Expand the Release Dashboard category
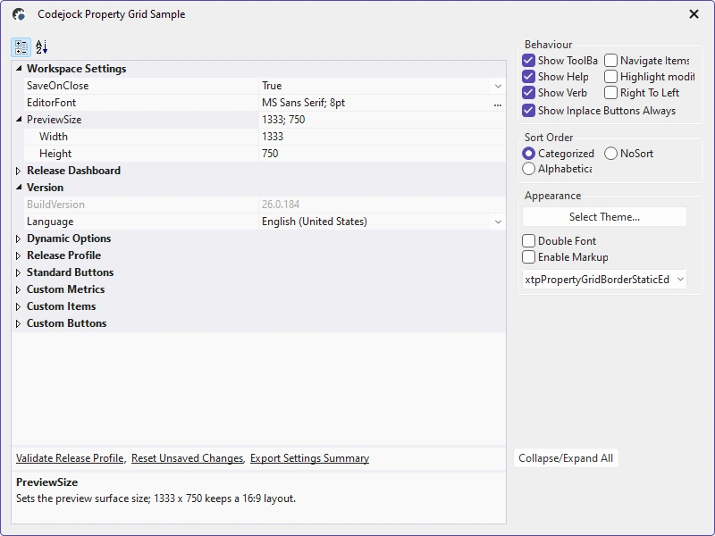 coord(18,171)
